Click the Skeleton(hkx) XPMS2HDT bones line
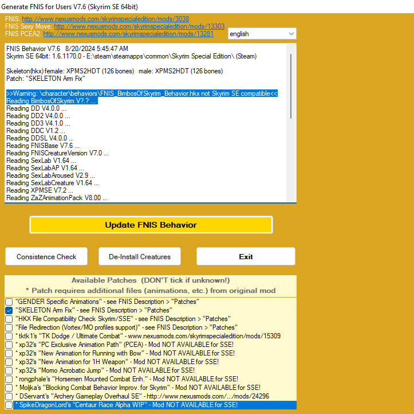The height and width of the screenshot is (414, 414). tap(115, 71)
